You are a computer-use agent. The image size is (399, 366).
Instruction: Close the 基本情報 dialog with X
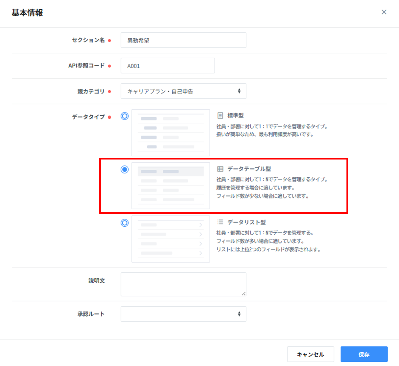pos(384,12)
